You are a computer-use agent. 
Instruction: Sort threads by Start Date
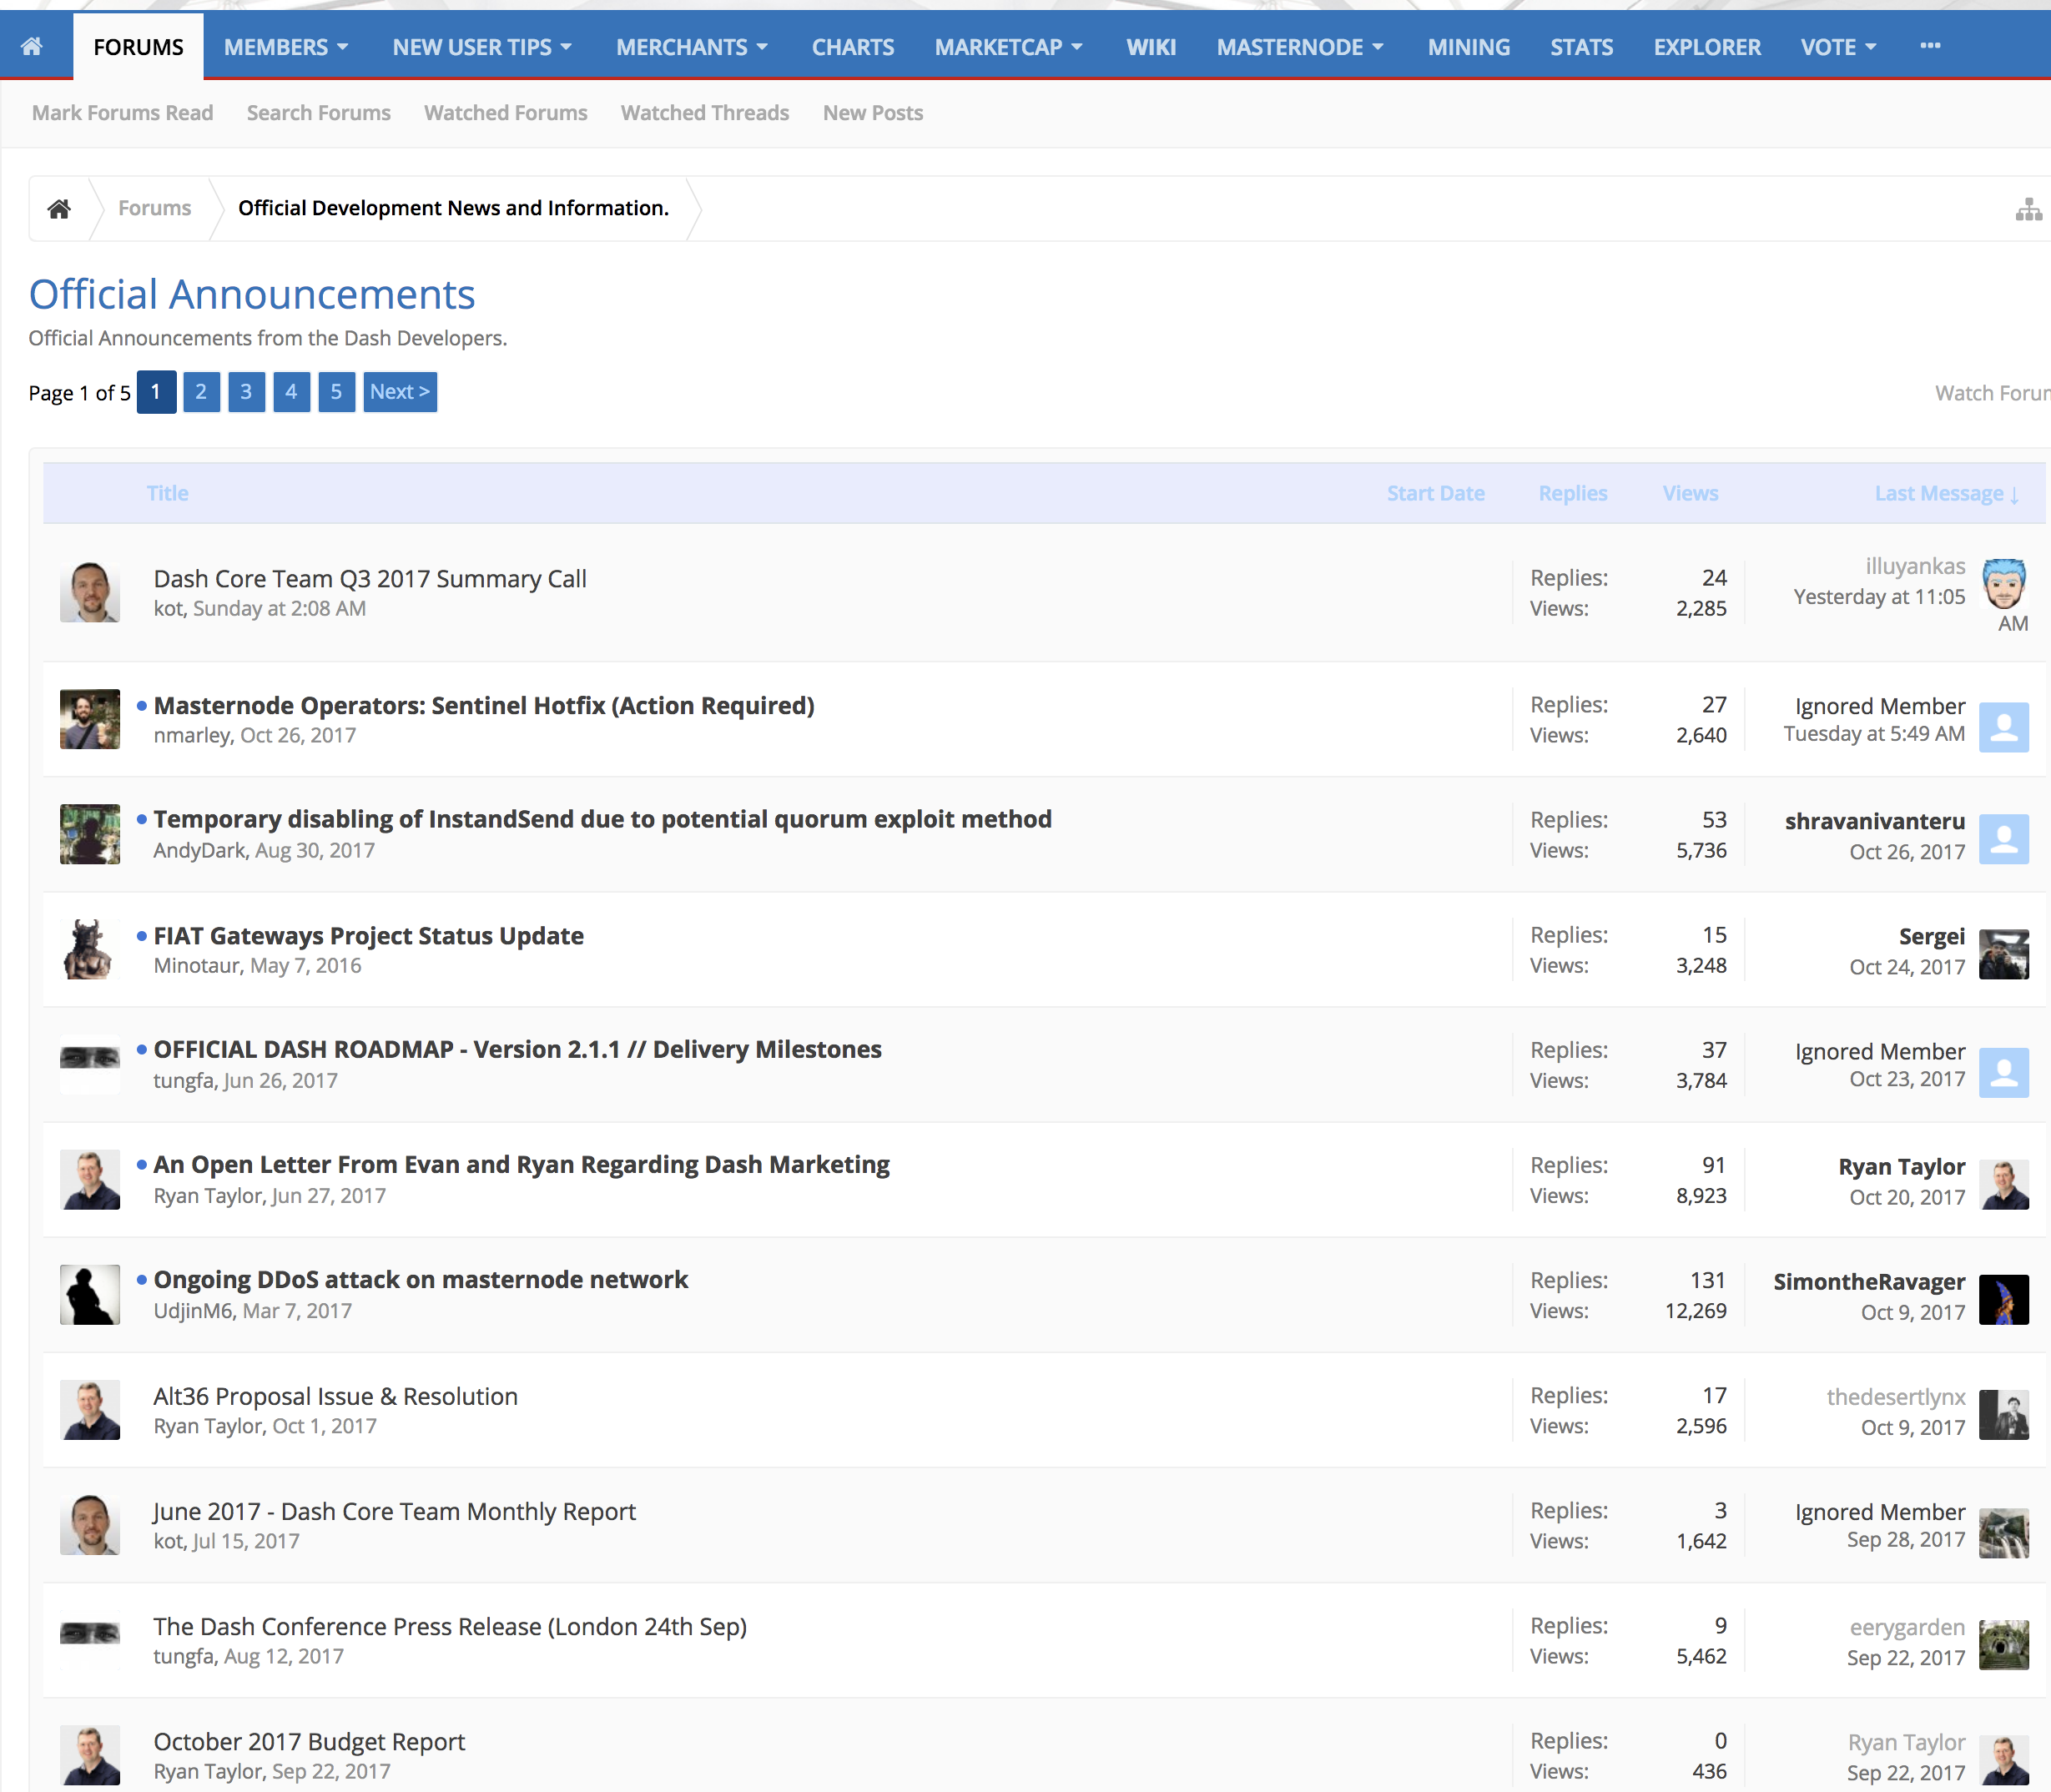point(1435,493)
